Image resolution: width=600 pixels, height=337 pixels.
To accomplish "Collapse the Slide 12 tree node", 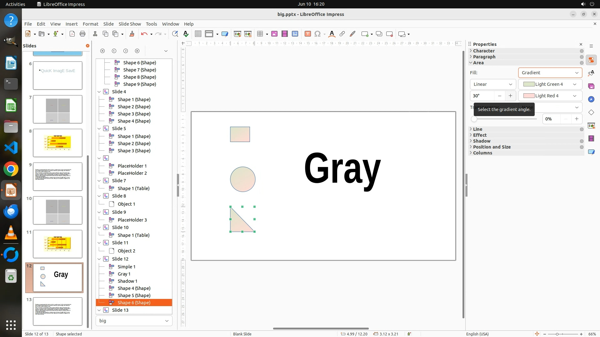I will pos(99,259).
